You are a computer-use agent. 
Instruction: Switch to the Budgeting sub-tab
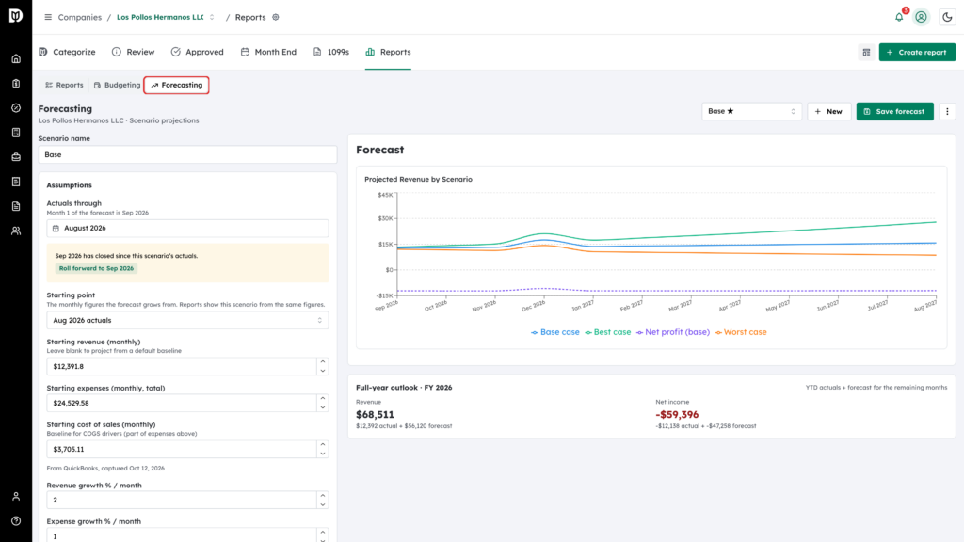coord(117,85)
